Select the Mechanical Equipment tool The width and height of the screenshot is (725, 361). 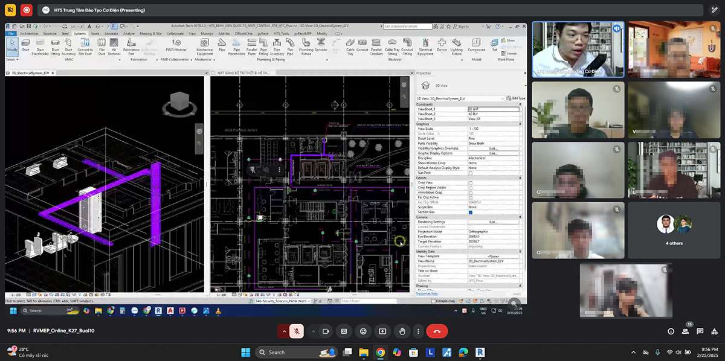point(205,47)
